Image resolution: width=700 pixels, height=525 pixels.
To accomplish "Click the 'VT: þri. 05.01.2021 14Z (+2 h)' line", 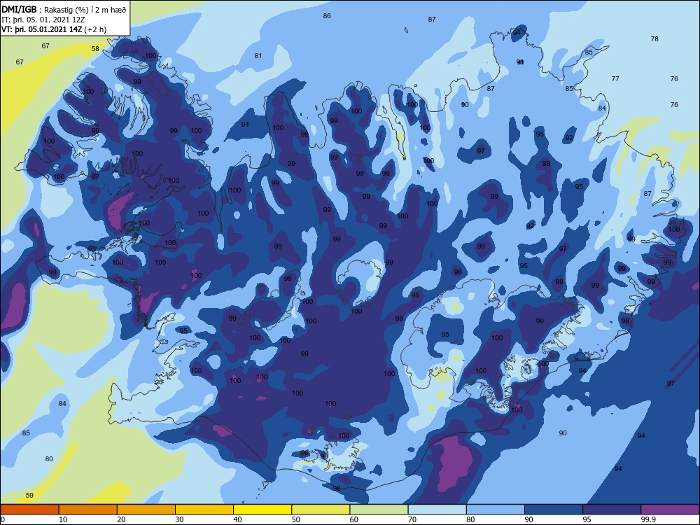I will 54,29.
